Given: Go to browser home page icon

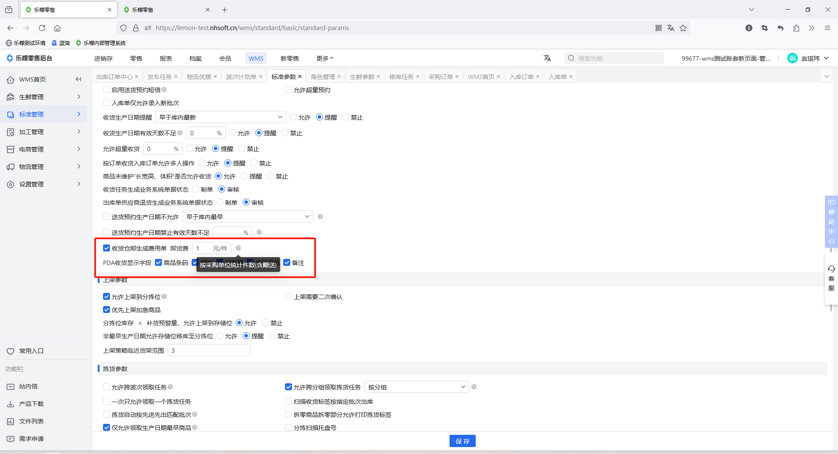Looking at the screenshot, I should [57, 28].
